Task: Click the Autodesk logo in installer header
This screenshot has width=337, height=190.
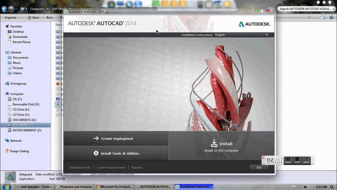Action: [254, 24]
